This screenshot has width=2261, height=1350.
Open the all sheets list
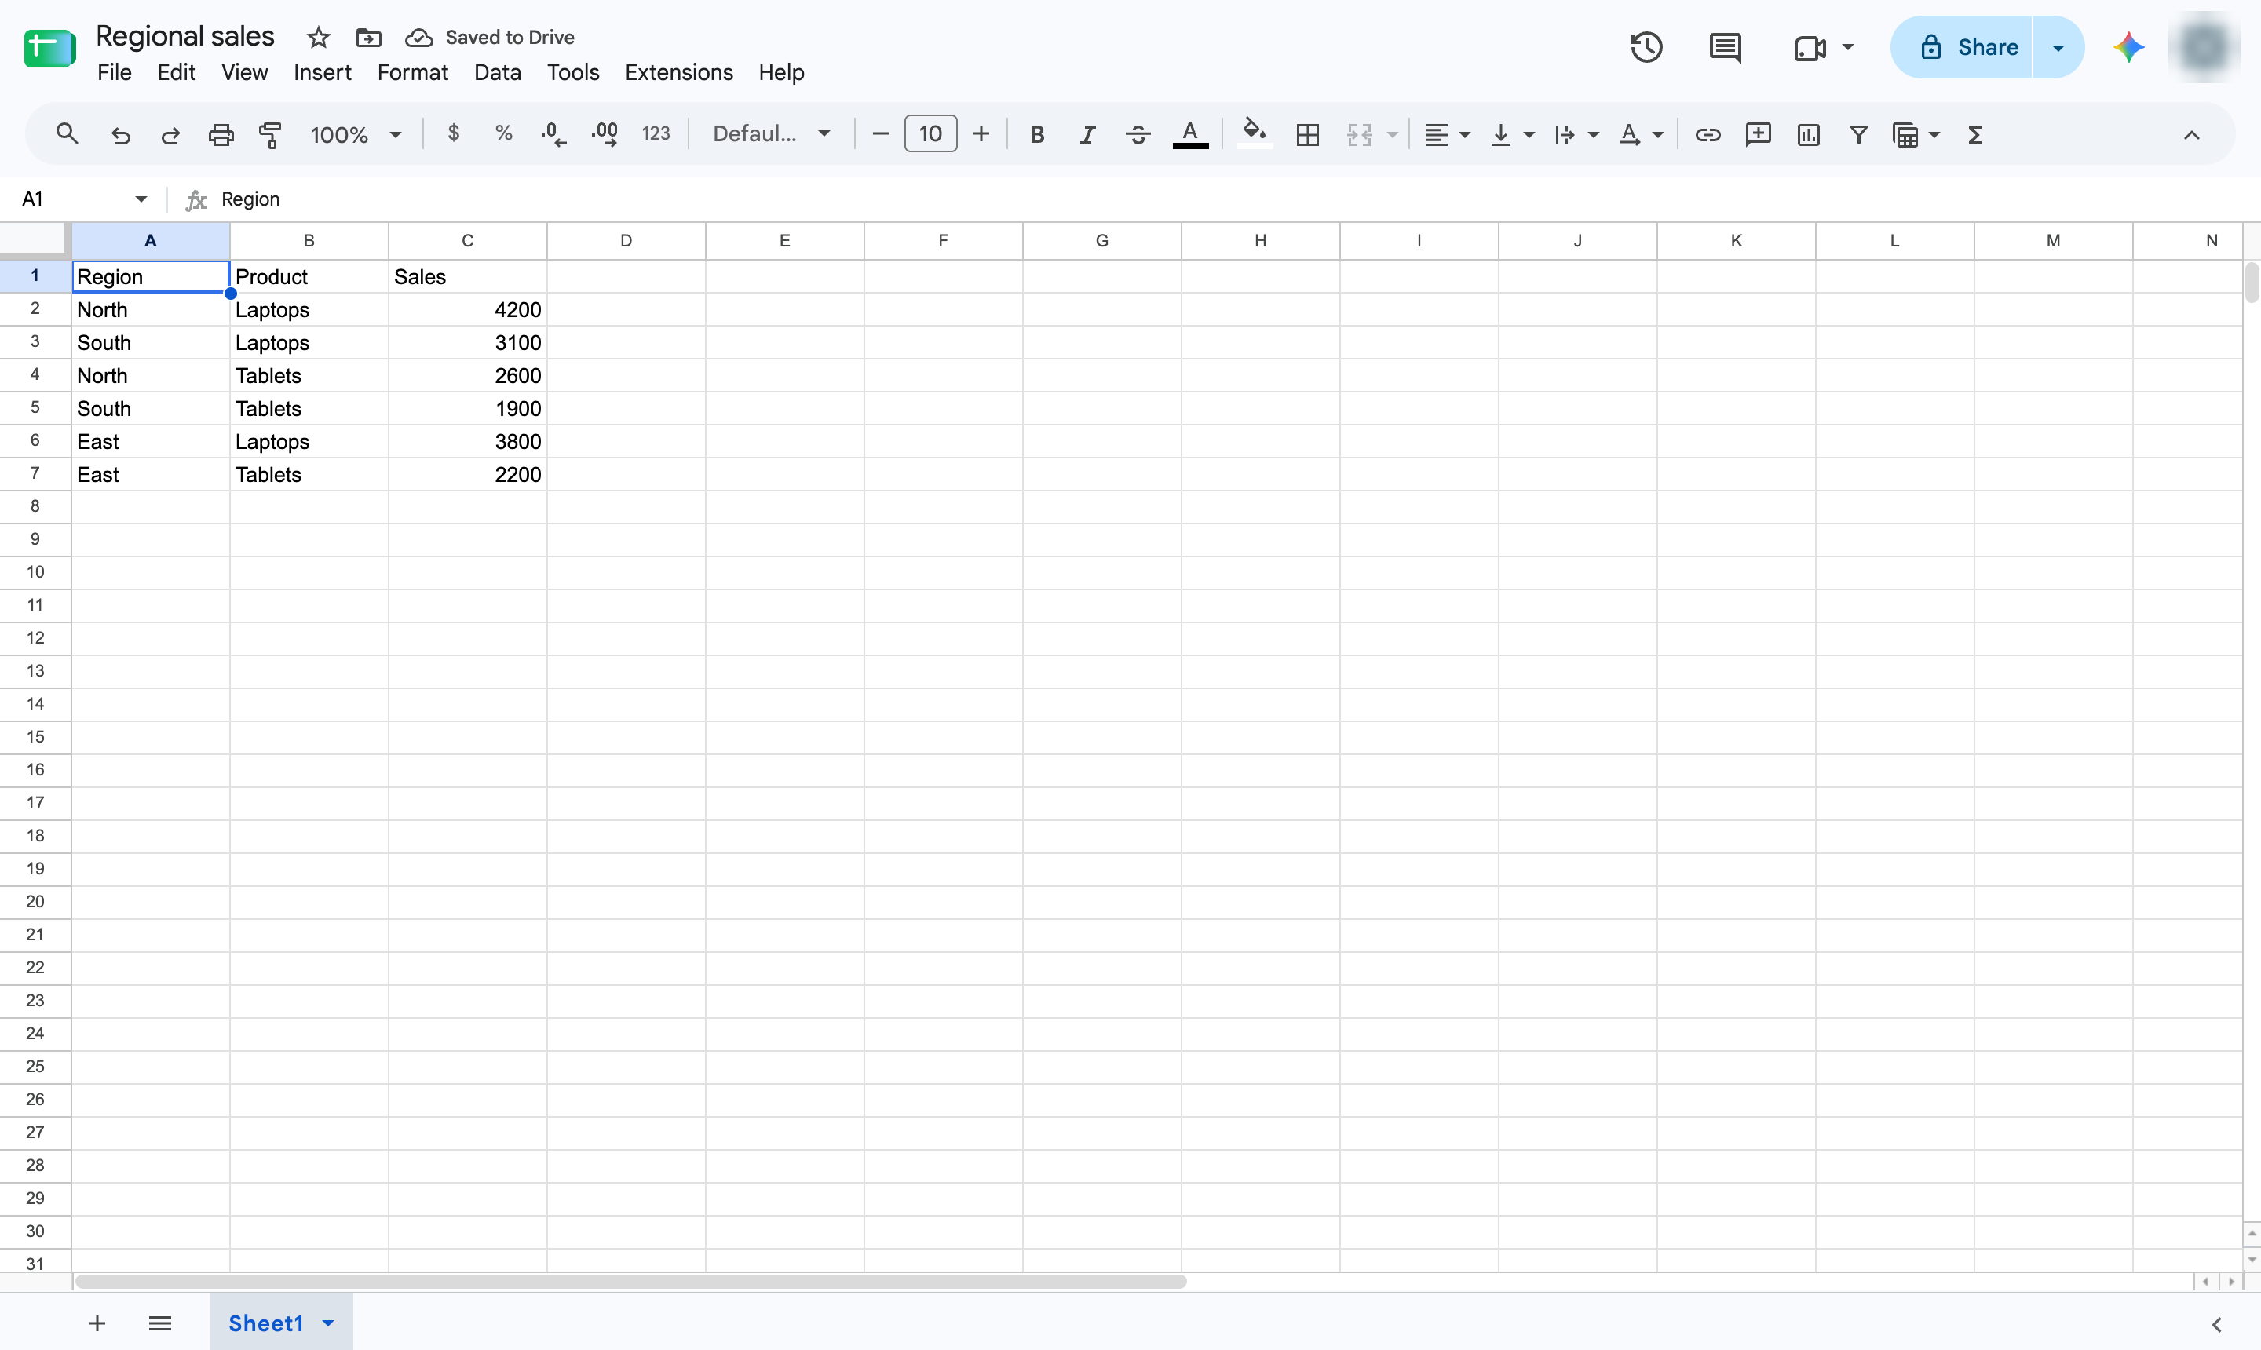coord(160,1323)
